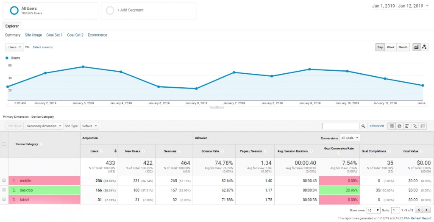434x222 pixels.
Task: Open the Explorer tab
Action: click(12, 26)
